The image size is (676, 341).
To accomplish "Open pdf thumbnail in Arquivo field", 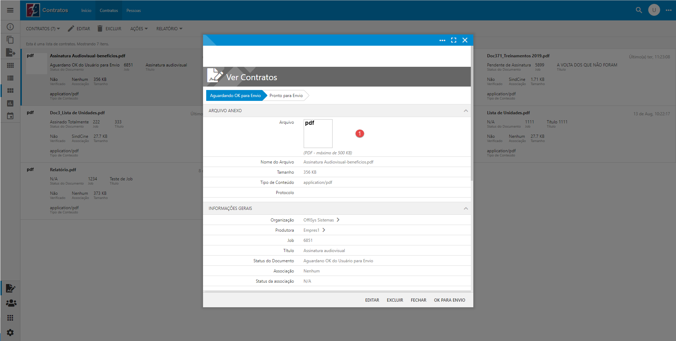I will 318,134.
